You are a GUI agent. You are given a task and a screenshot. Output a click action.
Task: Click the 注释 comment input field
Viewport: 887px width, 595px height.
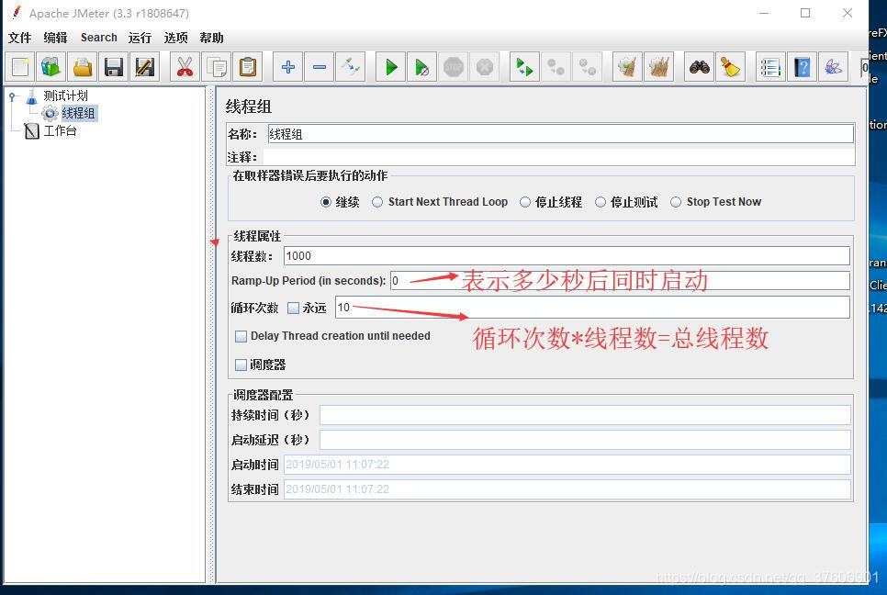[558, 157]
